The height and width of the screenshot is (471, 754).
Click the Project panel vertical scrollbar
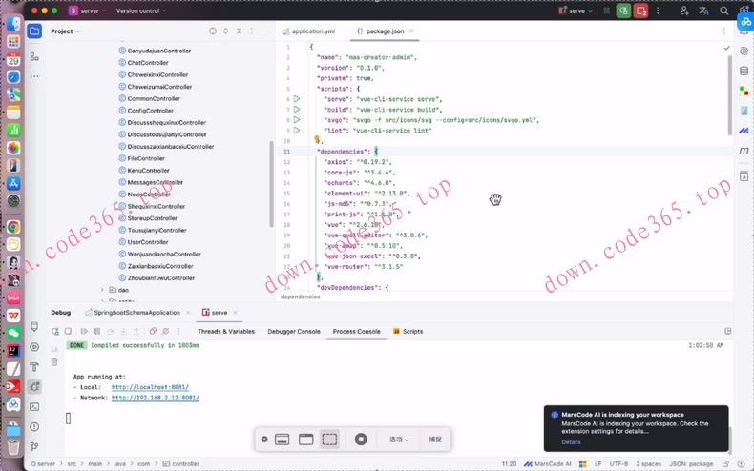click(x=271, y=184)
